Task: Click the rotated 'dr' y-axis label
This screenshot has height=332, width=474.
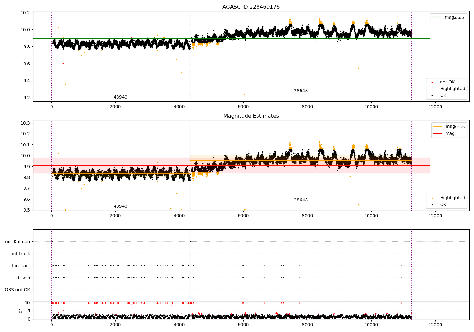Action: pyautogui.click(x=21, y=311)
